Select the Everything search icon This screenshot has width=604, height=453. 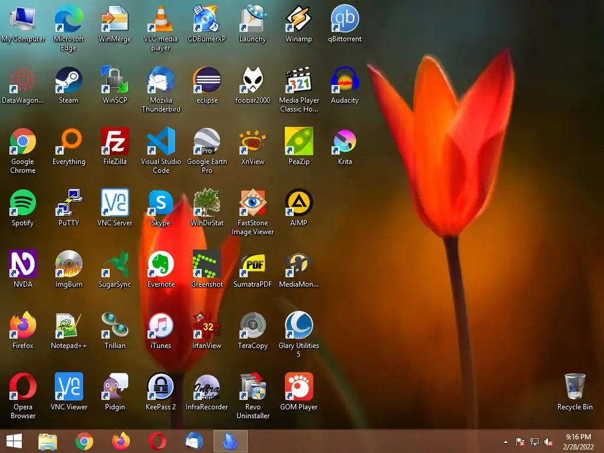click(x=68, y=141)
